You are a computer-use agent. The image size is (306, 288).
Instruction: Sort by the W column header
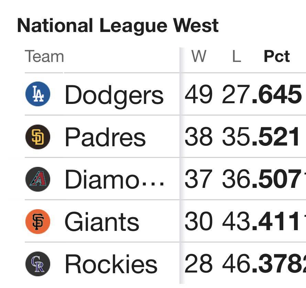coord(199,56)
